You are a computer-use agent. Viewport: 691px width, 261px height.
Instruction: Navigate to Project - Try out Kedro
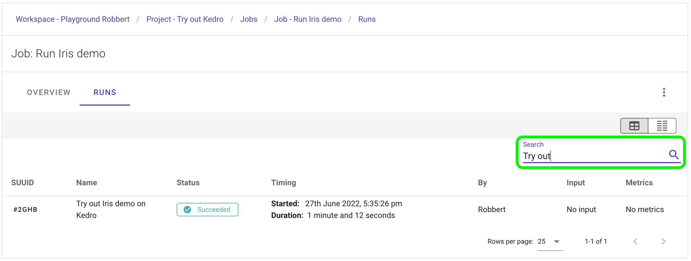tap(185, 19)
